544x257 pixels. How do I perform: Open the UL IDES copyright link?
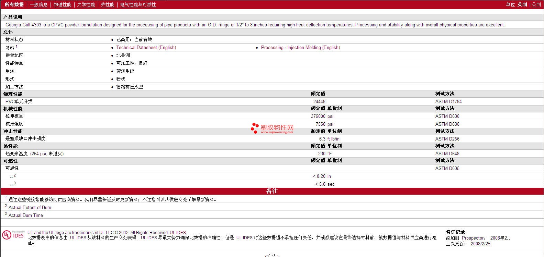point(178,232)
